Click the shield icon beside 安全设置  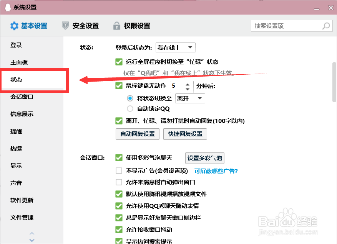[65, 26]
